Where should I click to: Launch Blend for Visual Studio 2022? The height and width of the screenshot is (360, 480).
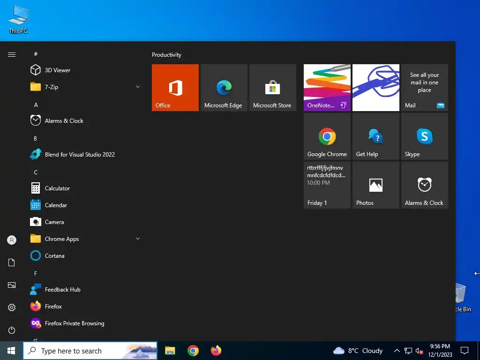85,154
